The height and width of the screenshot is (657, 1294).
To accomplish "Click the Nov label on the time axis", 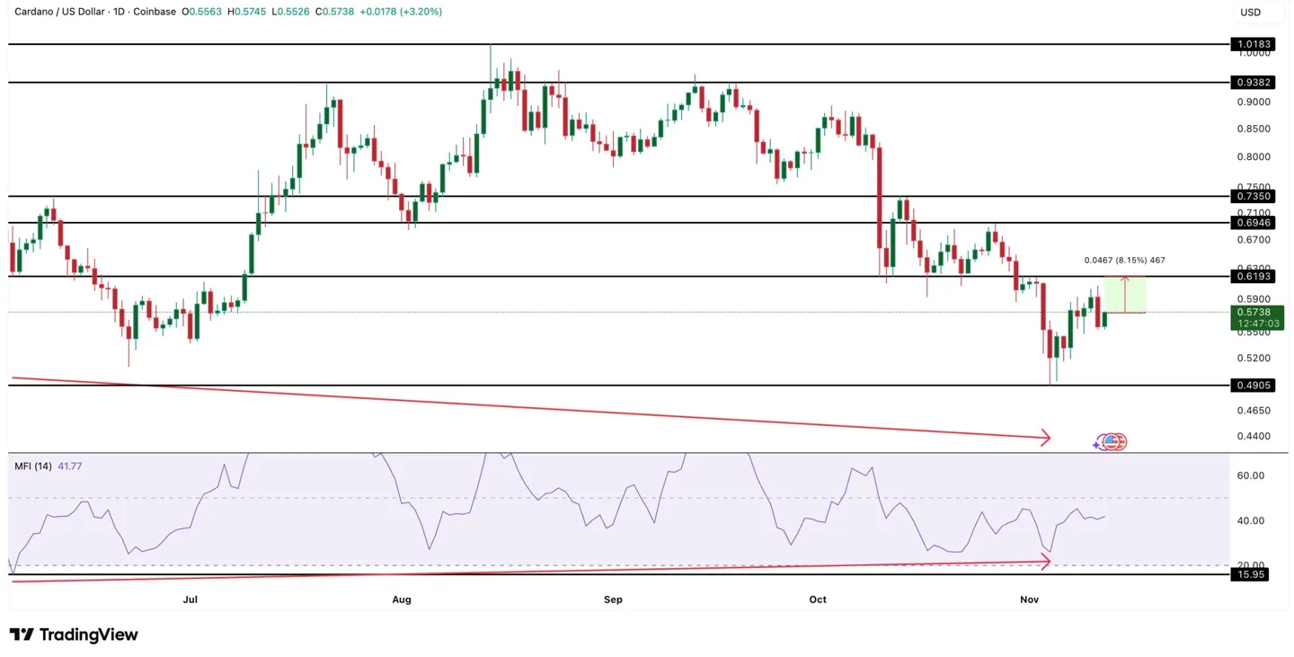I will (x=1030, y=599).
